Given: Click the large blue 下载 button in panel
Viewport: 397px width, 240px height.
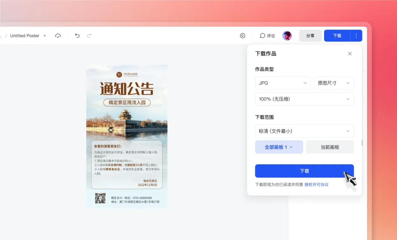Looking at the screenshot, I should click(x=304, y=171).
